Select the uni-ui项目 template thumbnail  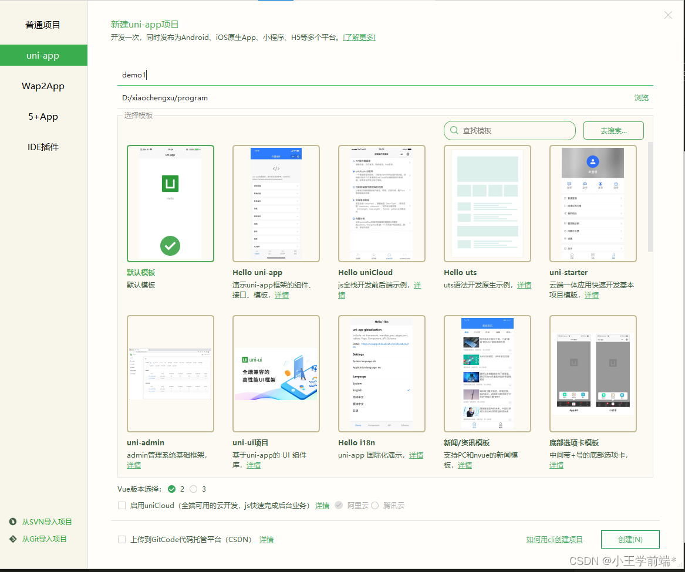point(276,374)
